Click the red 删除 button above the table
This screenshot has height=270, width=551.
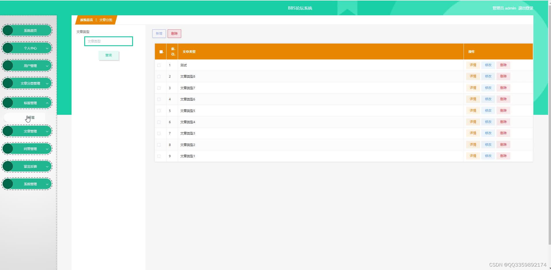click(x=174, y=33)
